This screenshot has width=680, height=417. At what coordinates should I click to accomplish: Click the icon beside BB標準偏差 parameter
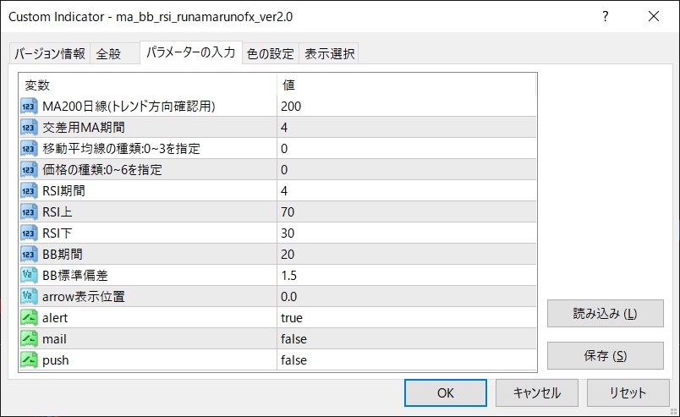(x=29, y=275)
